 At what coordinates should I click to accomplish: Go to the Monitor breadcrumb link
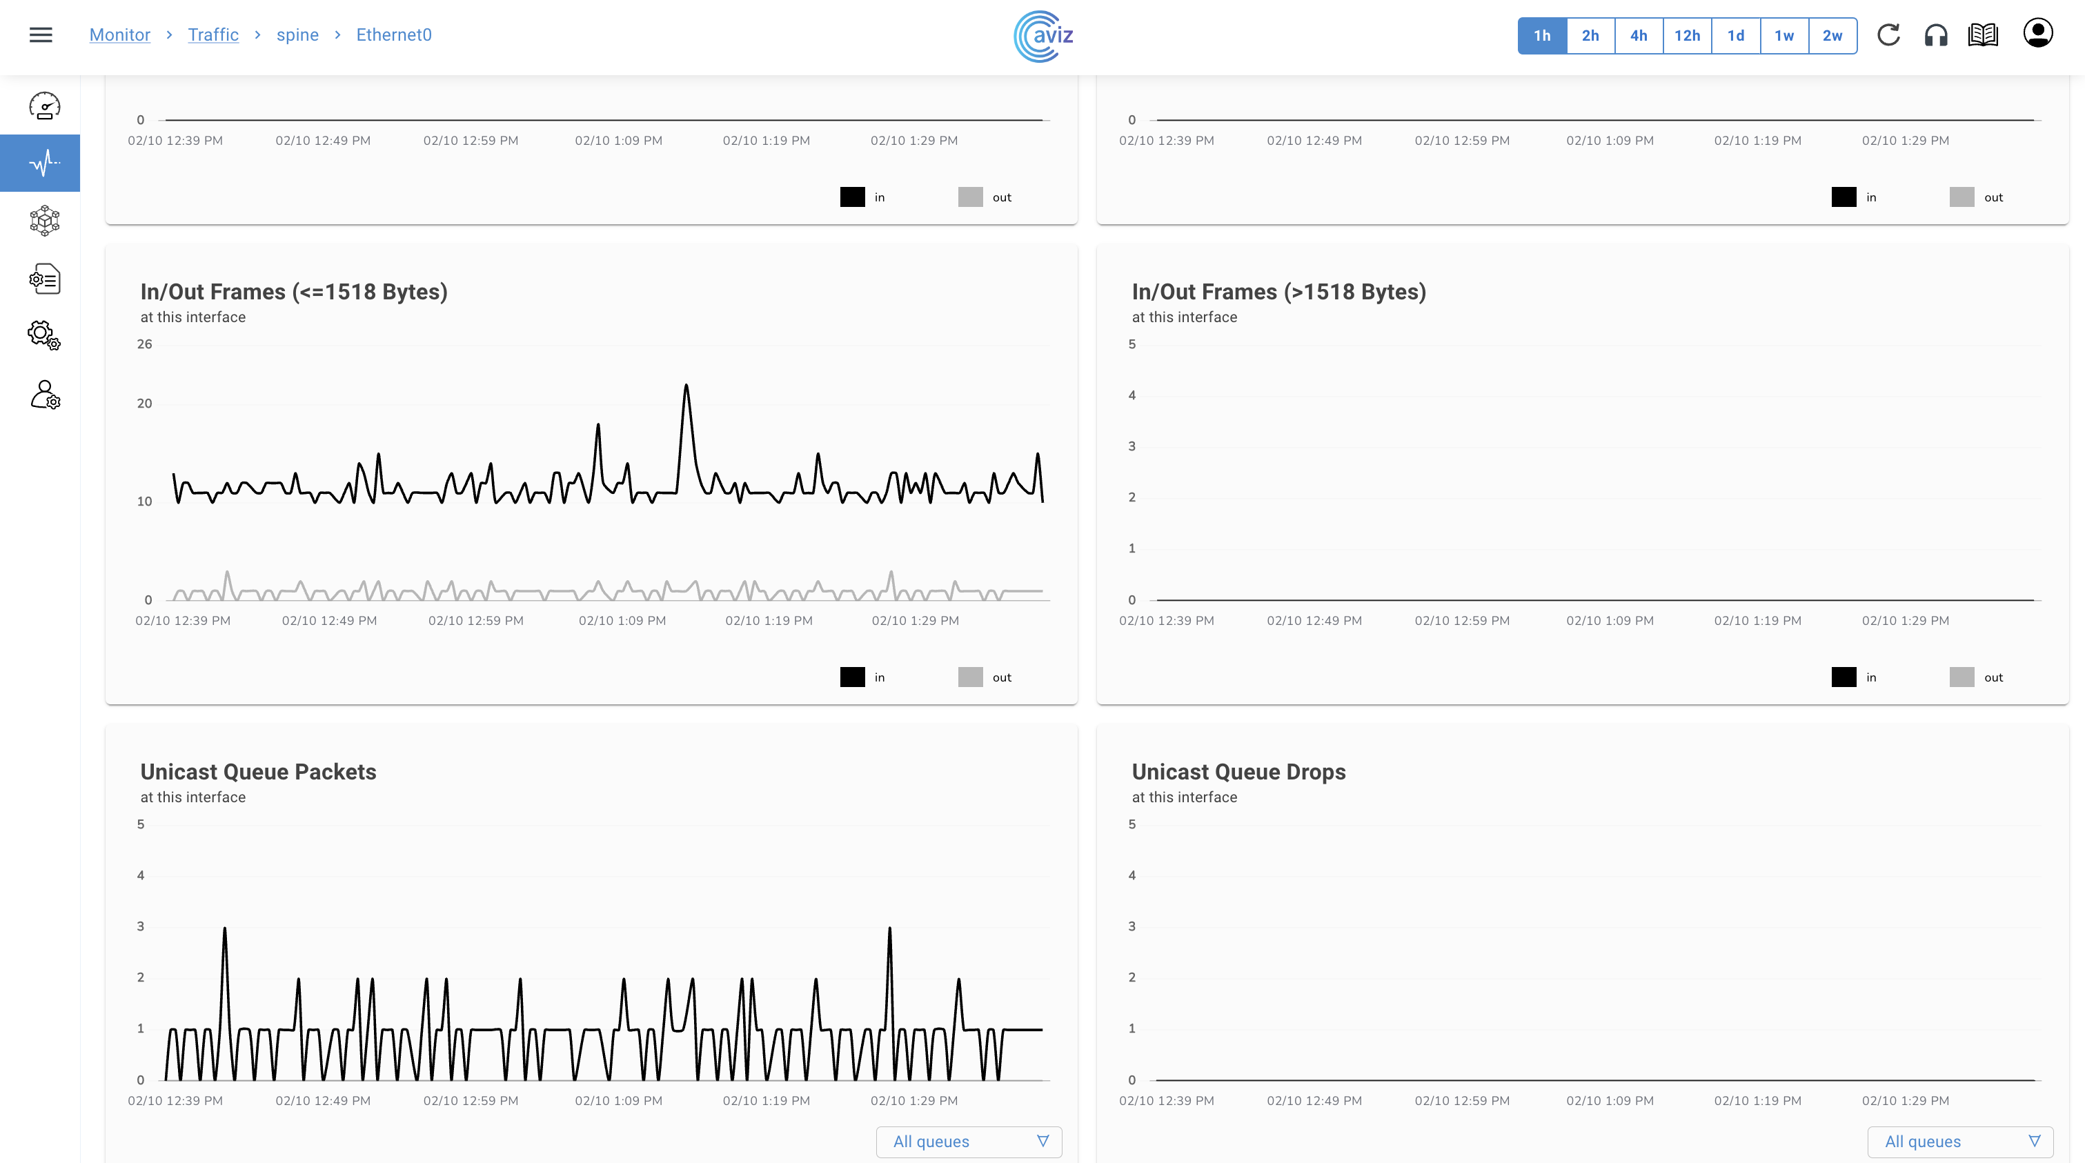[120, 34]
